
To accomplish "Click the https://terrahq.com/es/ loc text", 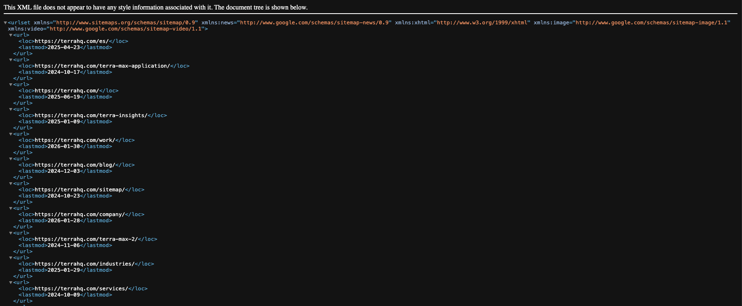I will click(71, 41).
